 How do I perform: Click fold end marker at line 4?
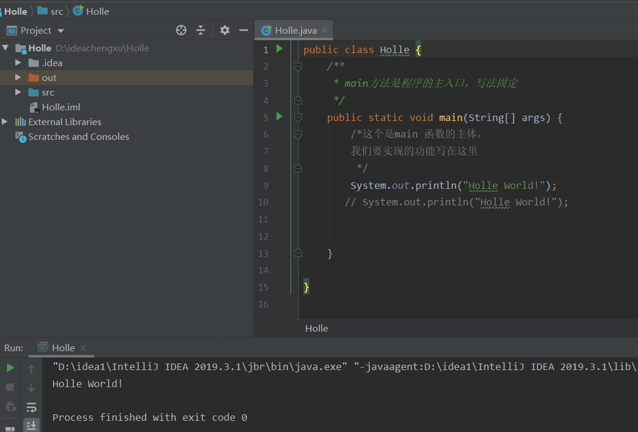click(298, 100)
